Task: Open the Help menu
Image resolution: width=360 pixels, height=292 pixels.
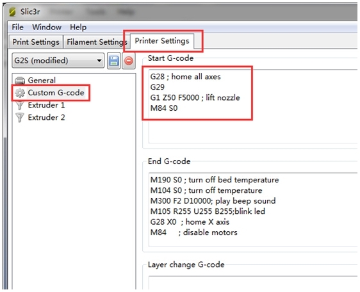Action: 78,28
